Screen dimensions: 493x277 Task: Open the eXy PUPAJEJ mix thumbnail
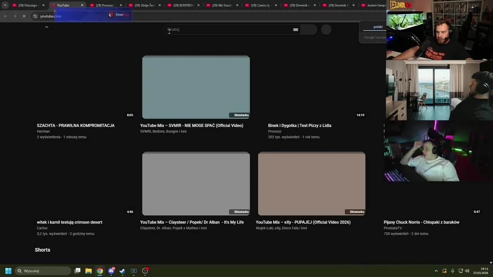click(312, 184)
